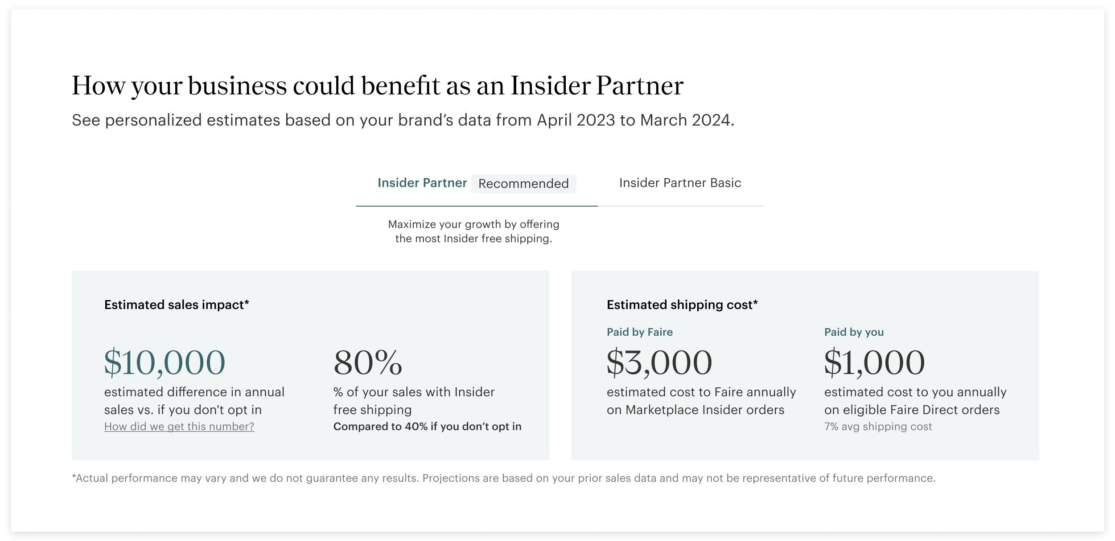Image resolution: width=1115 pixels, height=541 pixels.
Task: Click the "Estimated sales impact" heading
Action: click(177, 305)
